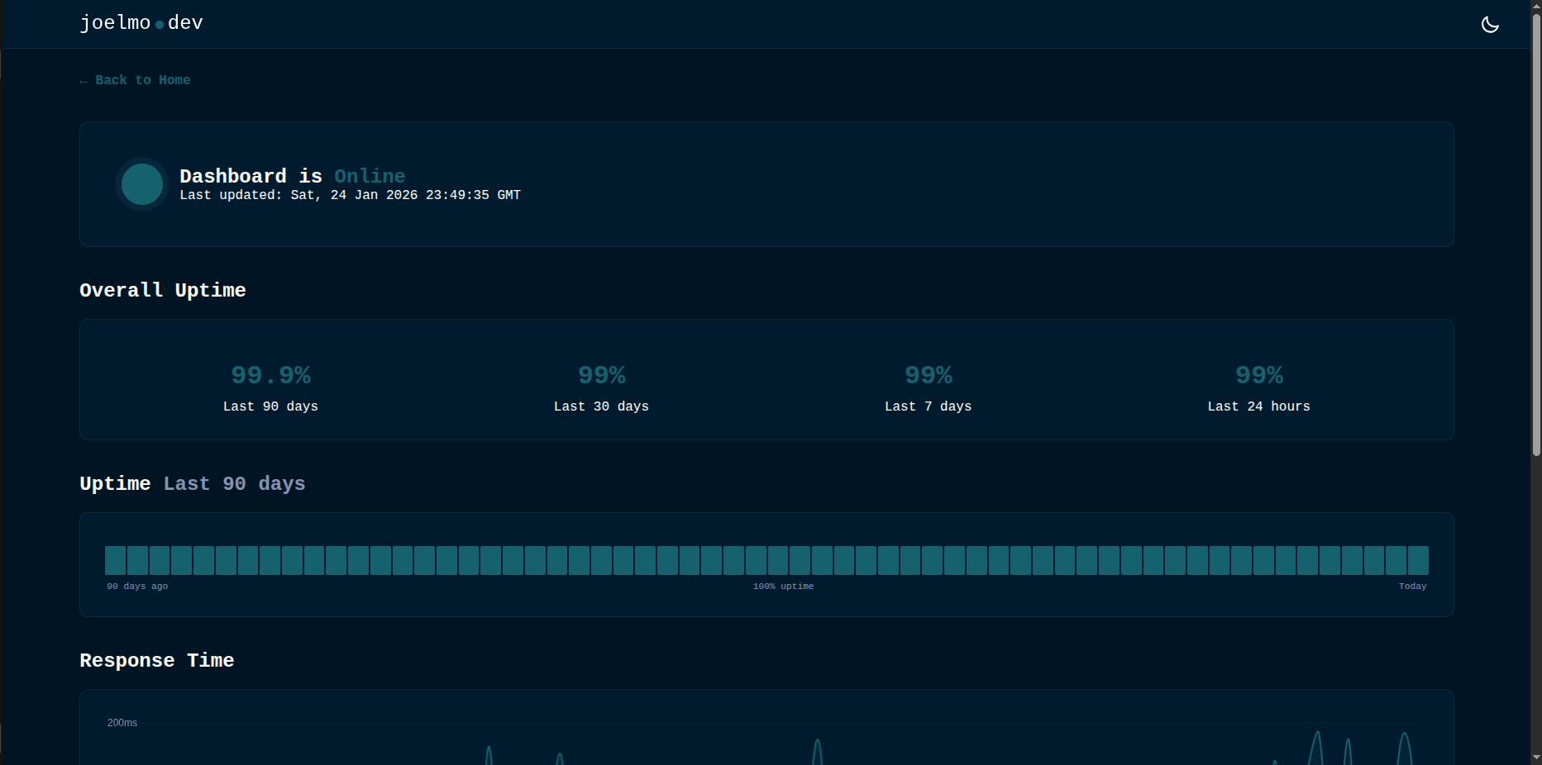Select the leftmost uptime bar, 90 days ago
This screenshot has height=765, width=1542.
point(115,560)
